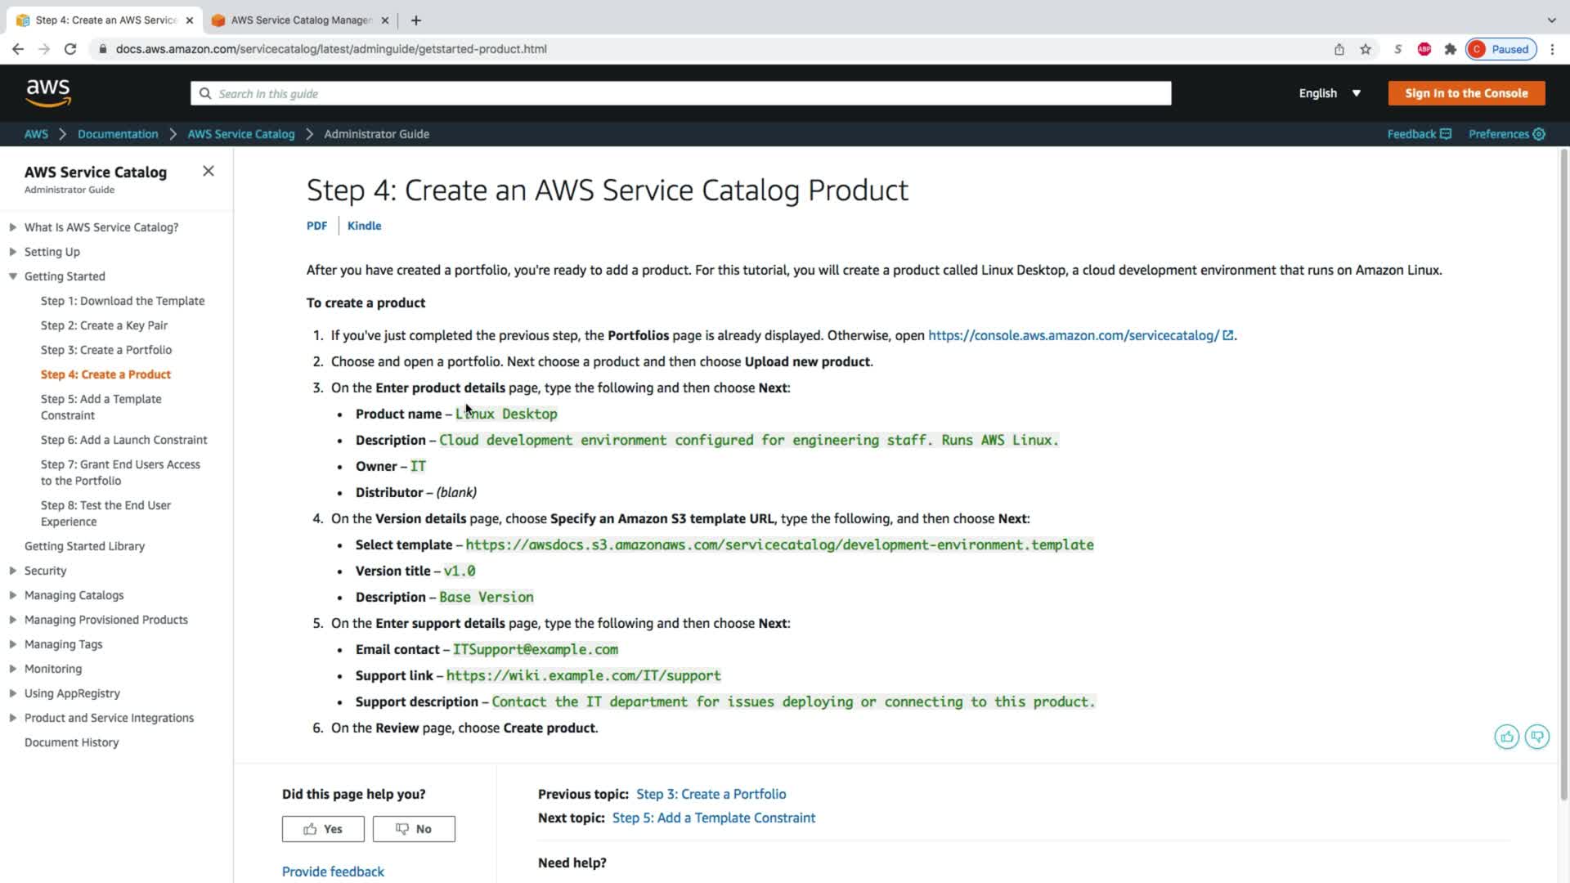Expand Managing Catalogs tree item

click(13, 595)
